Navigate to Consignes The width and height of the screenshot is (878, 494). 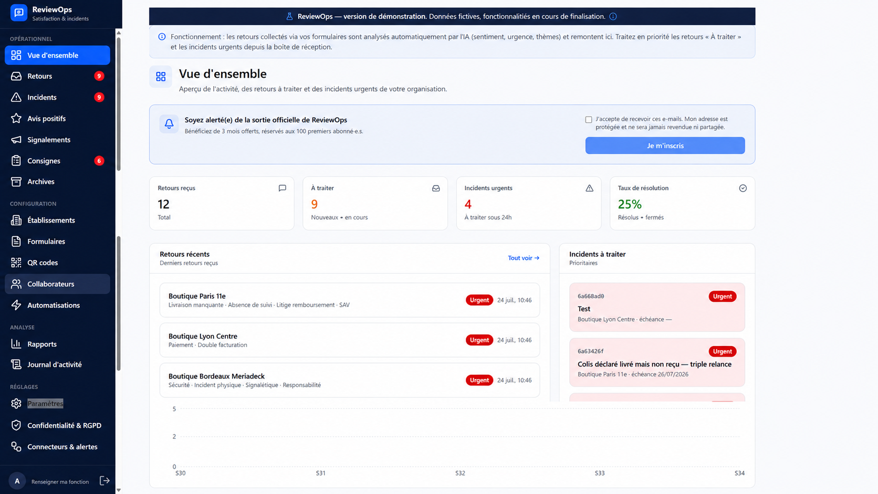pyautogui.click(x=57, y=161)
